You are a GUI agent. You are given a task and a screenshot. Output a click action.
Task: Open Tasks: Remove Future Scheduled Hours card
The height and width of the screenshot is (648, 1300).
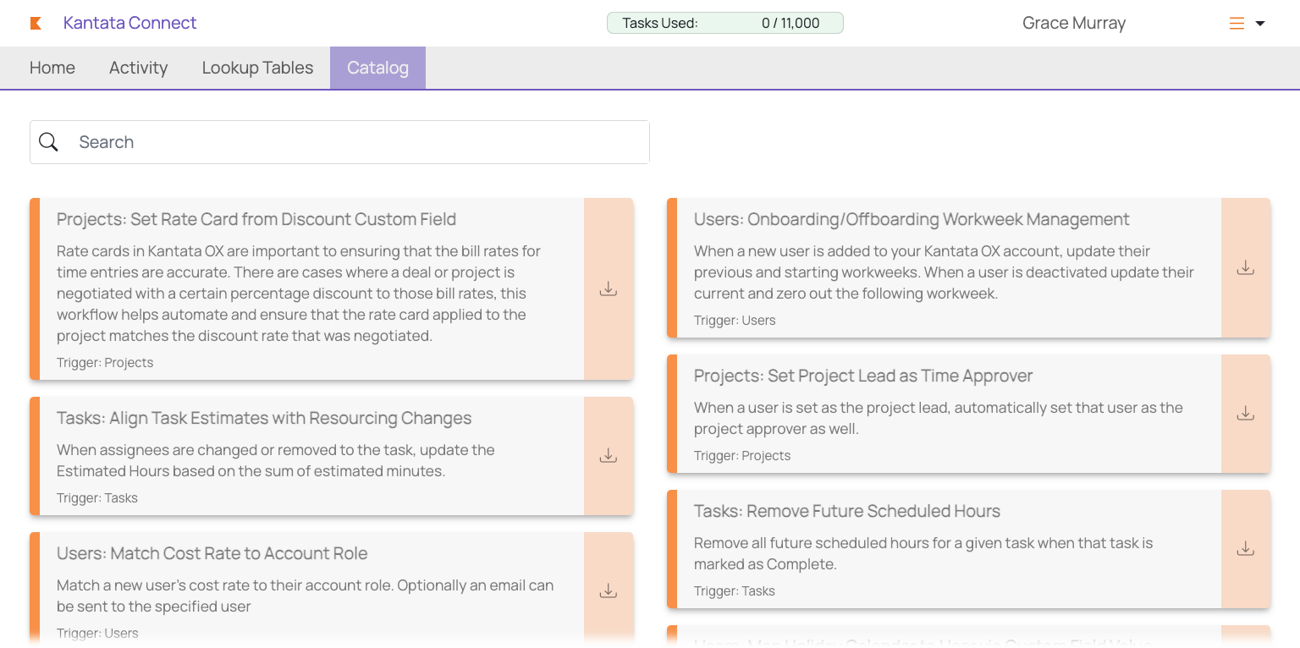click(944, 549)
